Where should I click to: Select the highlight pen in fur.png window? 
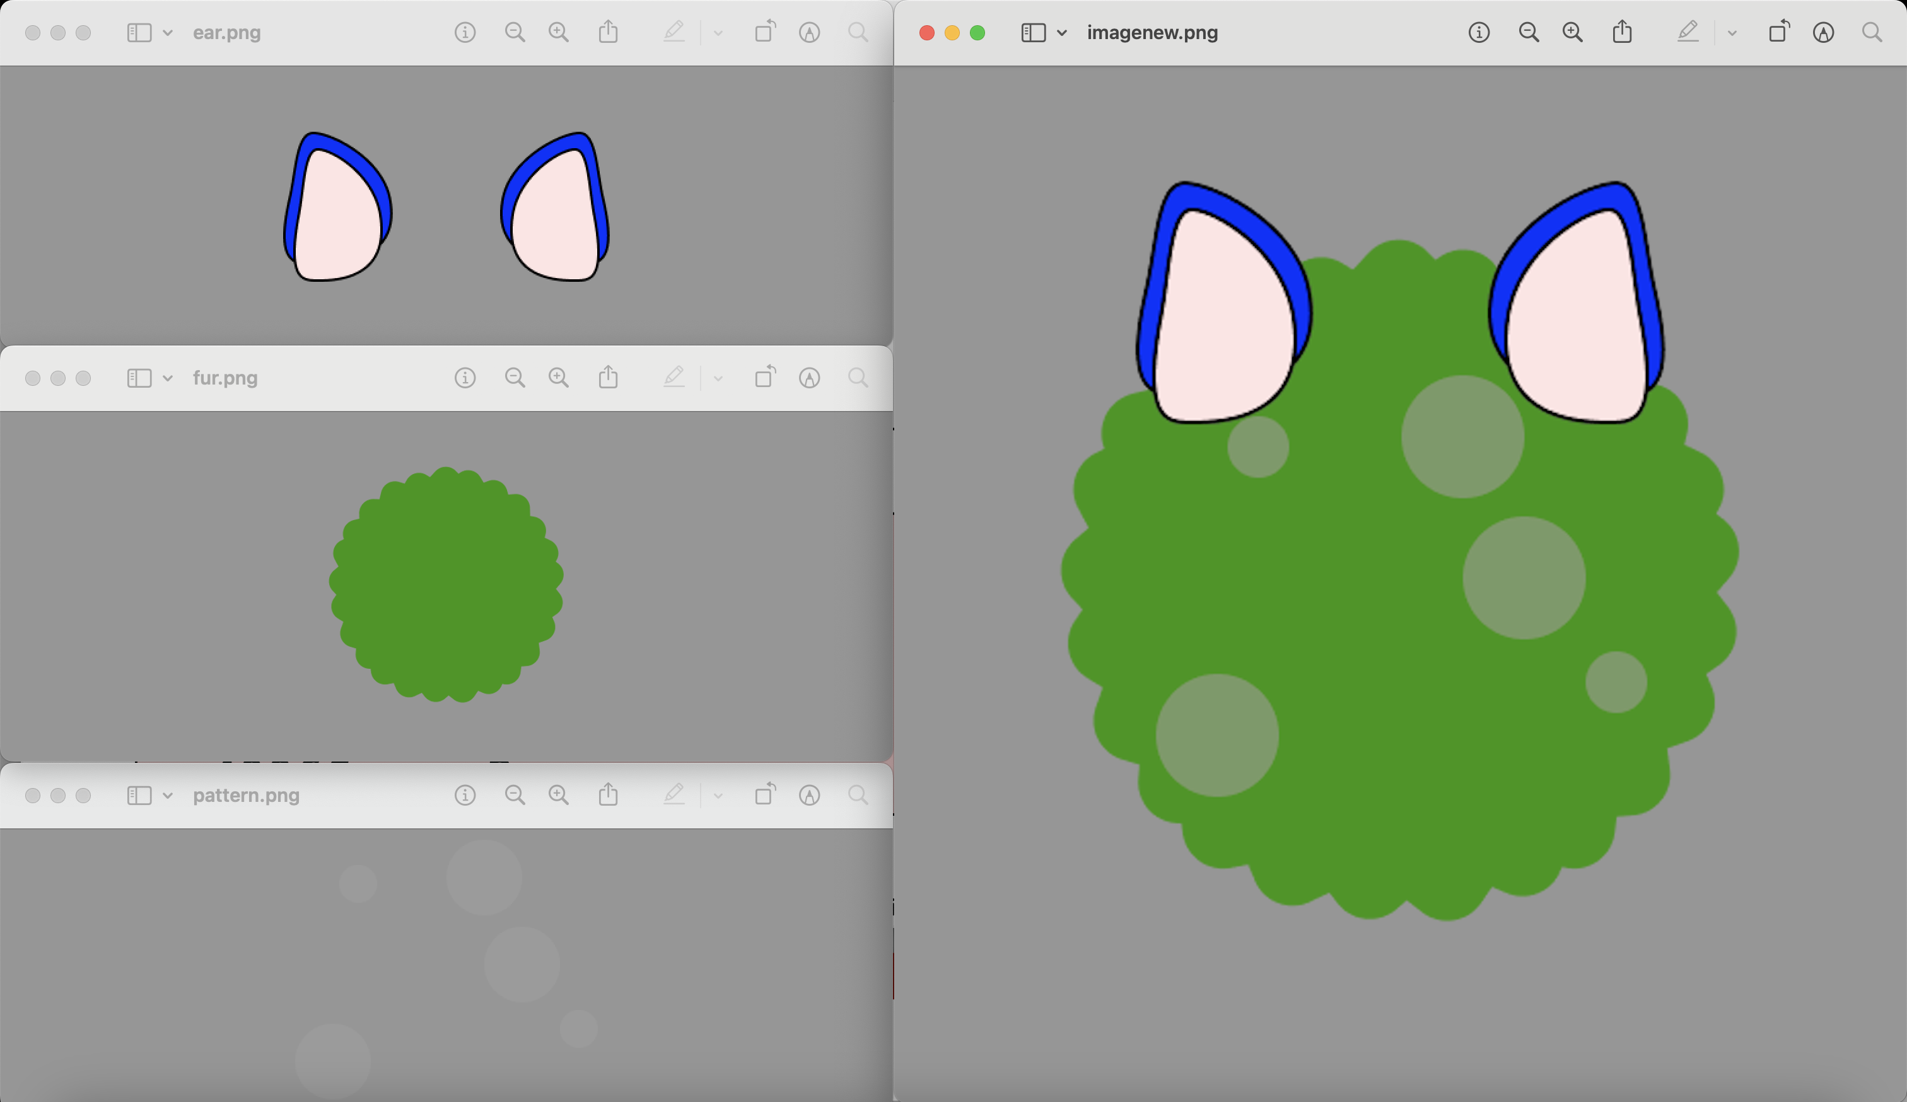[674, 378]
